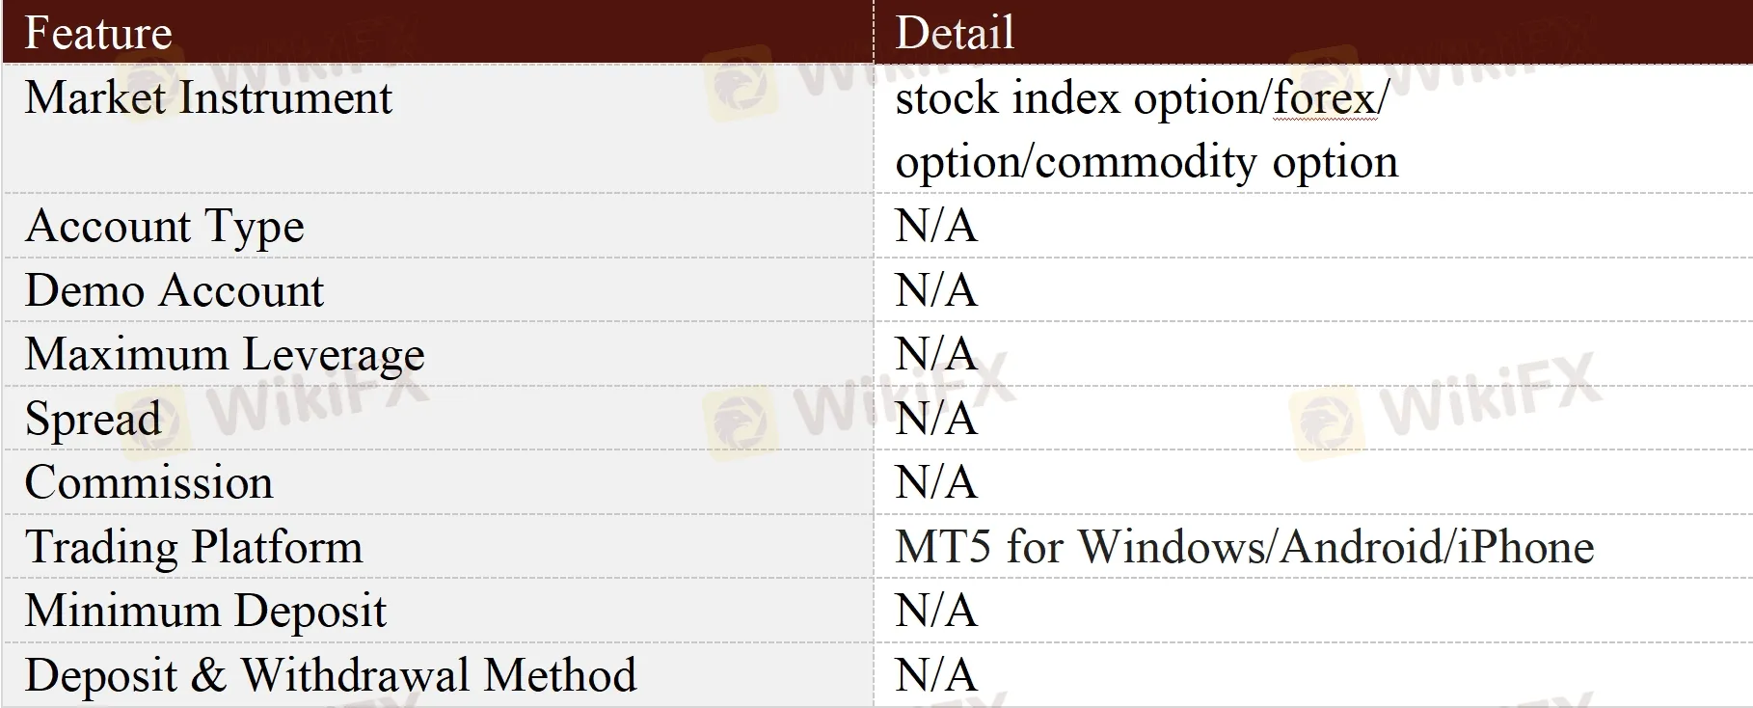Click the "MT5 for Windows/Android/iPhone" cell
Viewport: 1753px width, 708px height.
[x=1244, y=547]
